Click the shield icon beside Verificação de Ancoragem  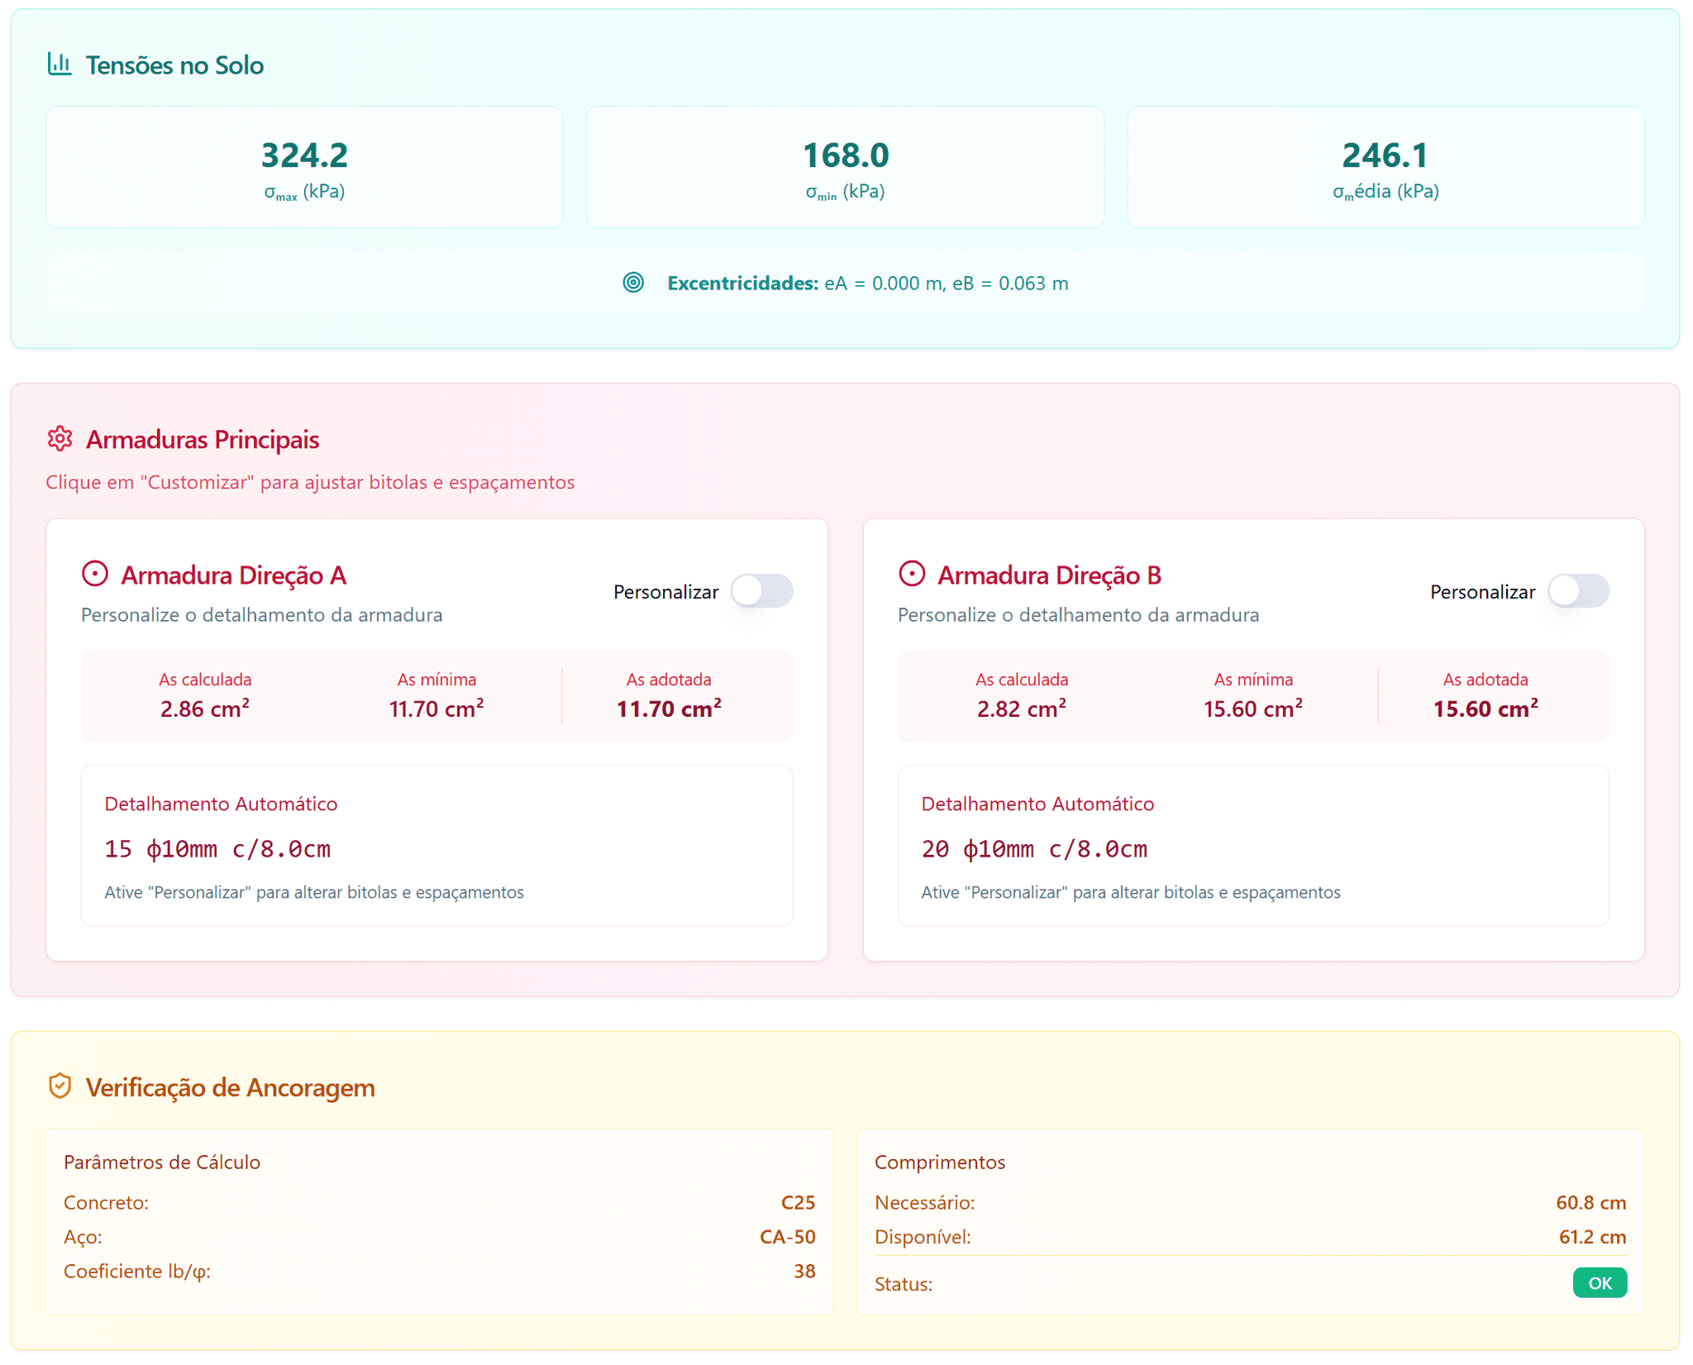click(60, 1086)
